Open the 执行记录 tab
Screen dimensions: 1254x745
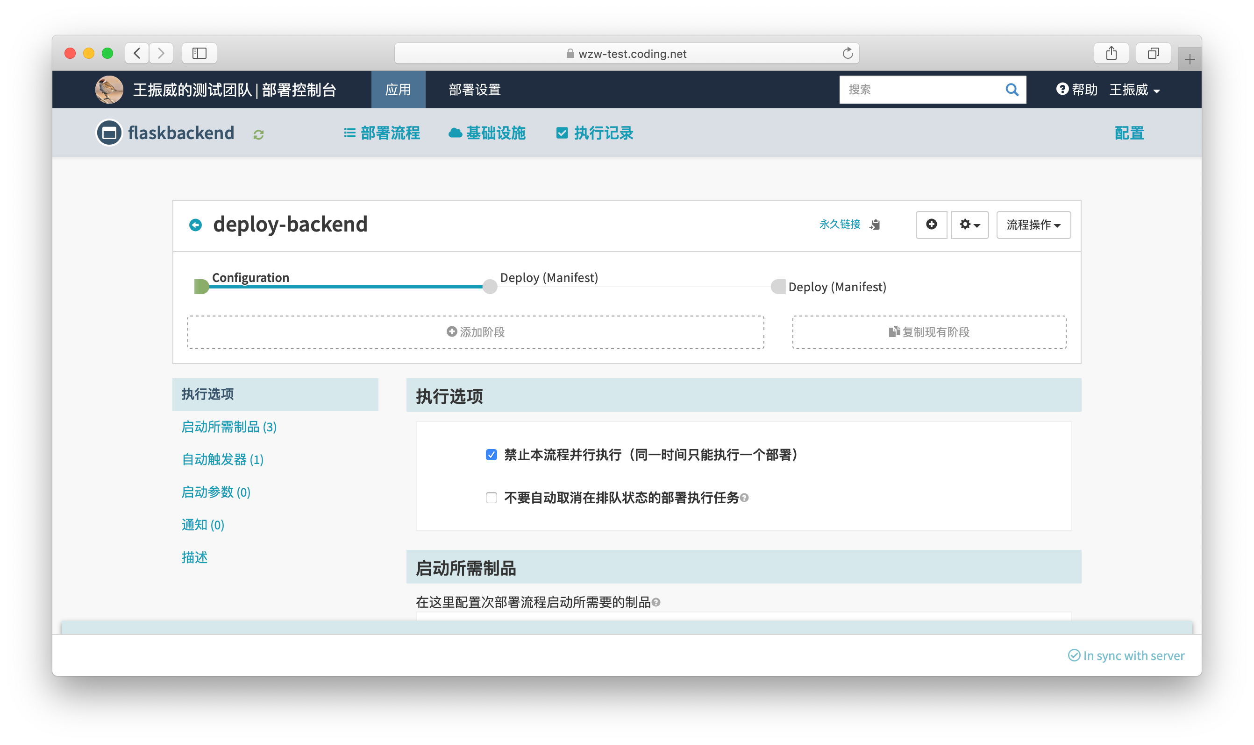(595, 133)
